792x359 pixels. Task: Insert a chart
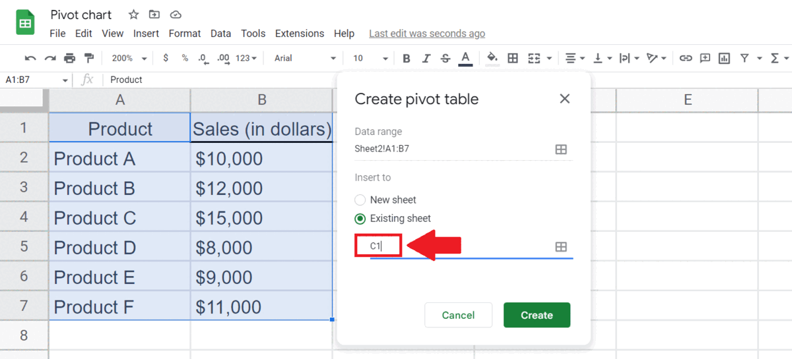tap(725, 58)
